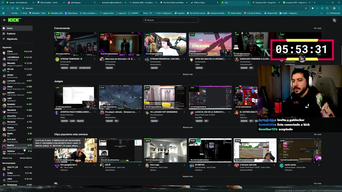Open OTRO DIA MAS EN LA OFICINA thumbnail
Viewport: 342px width, 192px height.
pyautogui.click(x=210, y=44)
